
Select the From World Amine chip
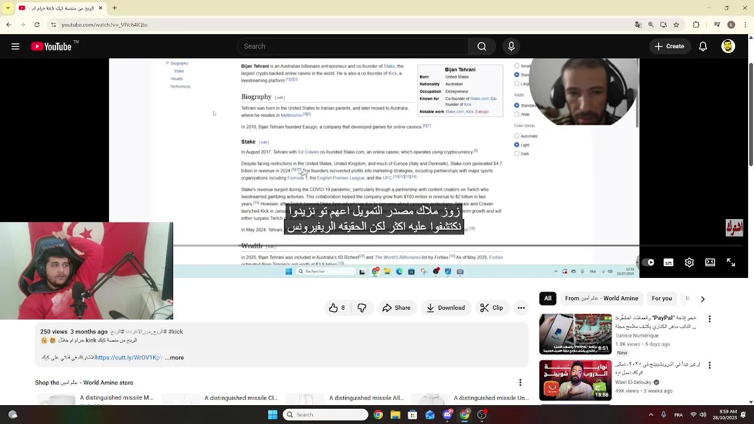601,299
